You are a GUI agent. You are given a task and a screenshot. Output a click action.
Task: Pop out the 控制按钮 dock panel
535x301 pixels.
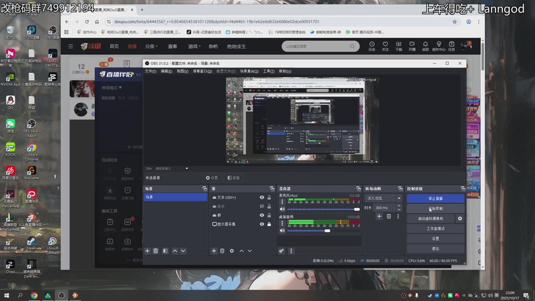(x=463, y=189)
